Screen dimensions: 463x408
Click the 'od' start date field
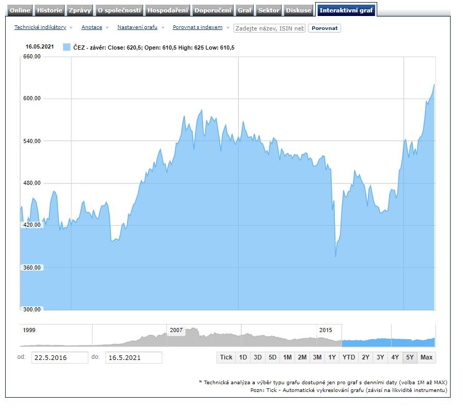pyautogui.click(x=60, y=357)
